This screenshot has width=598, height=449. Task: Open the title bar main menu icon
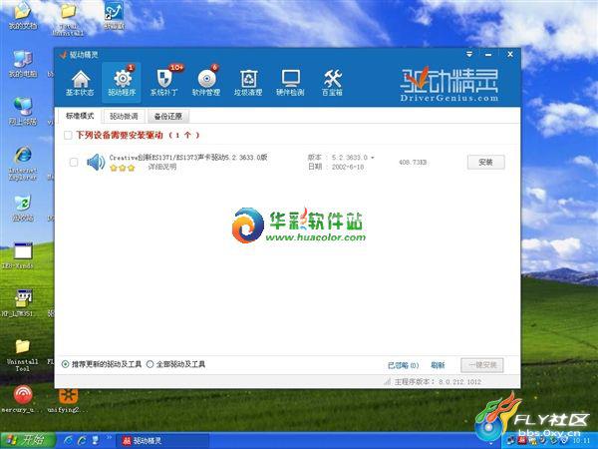point(469,54)
